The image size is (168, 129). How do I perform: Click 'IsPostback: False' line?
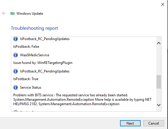[x=26, y=47]
